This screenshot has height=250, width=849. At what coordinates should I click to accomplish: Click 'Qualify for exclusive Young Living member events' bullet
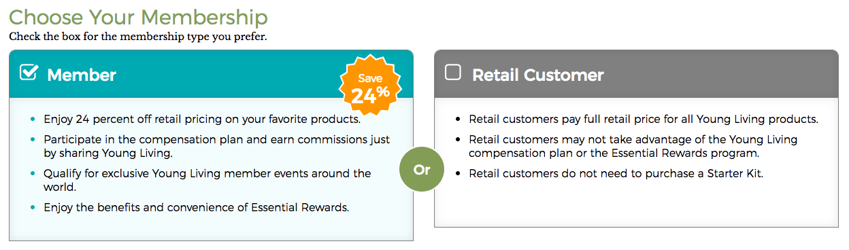coord(207,180)
